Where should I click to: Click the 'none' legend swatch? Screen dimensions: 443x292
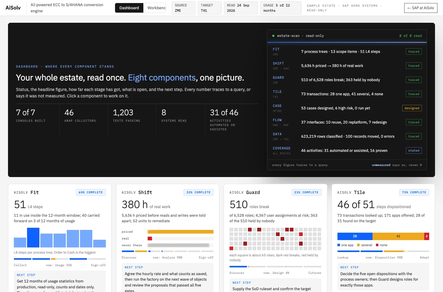(x=377, y=245)
